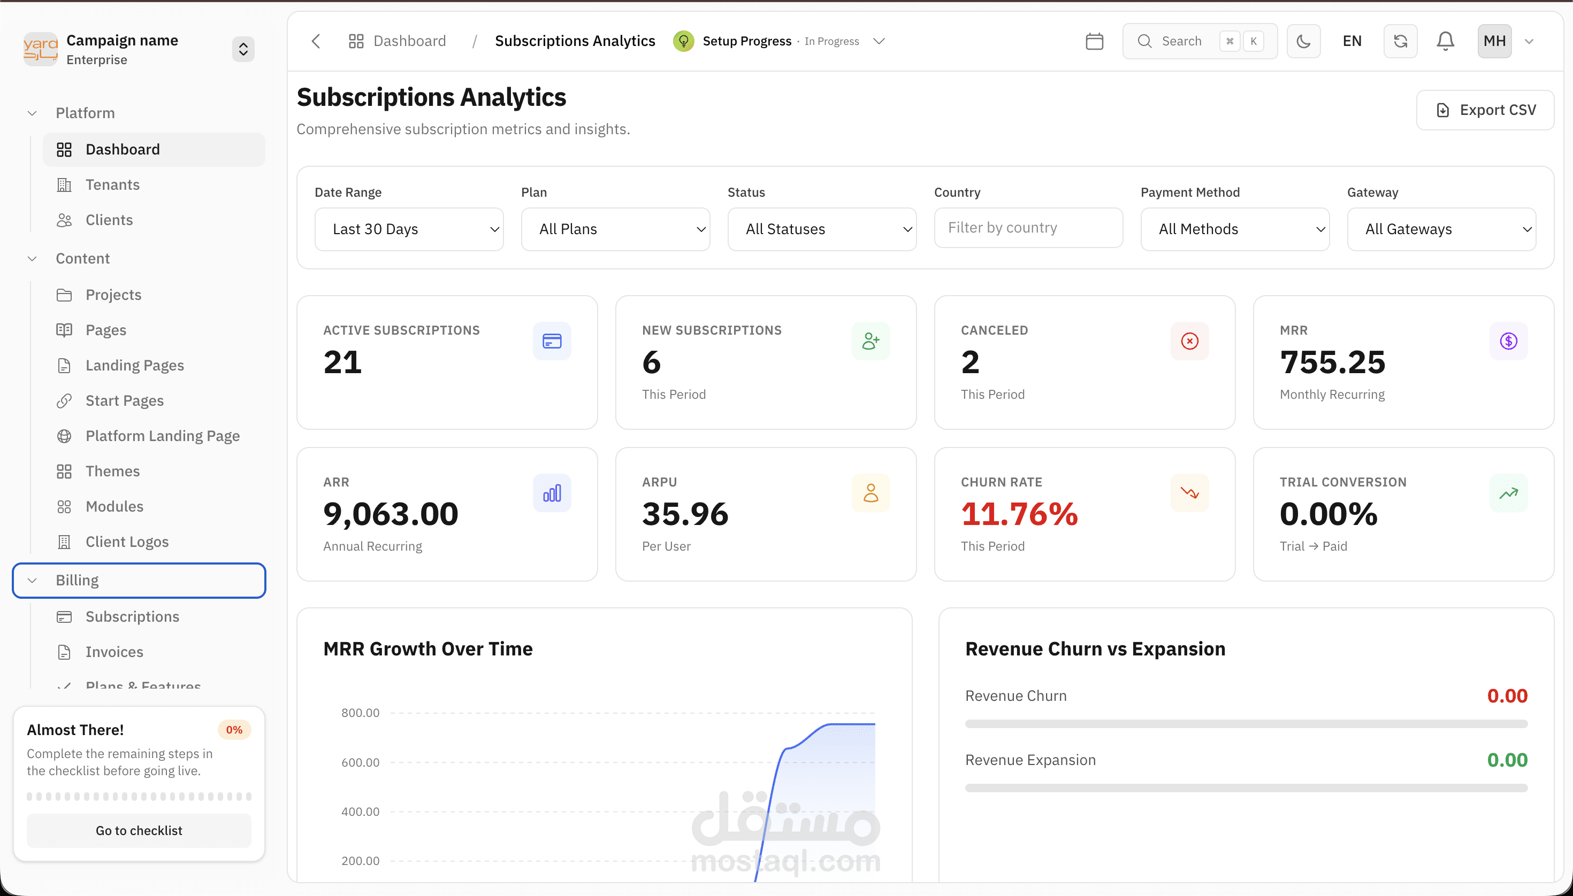The width and height of the screenshot is (1573, 896).
Task: Switch language using EN toggle
Action: pyautogui.click(x=1352, y=41)
